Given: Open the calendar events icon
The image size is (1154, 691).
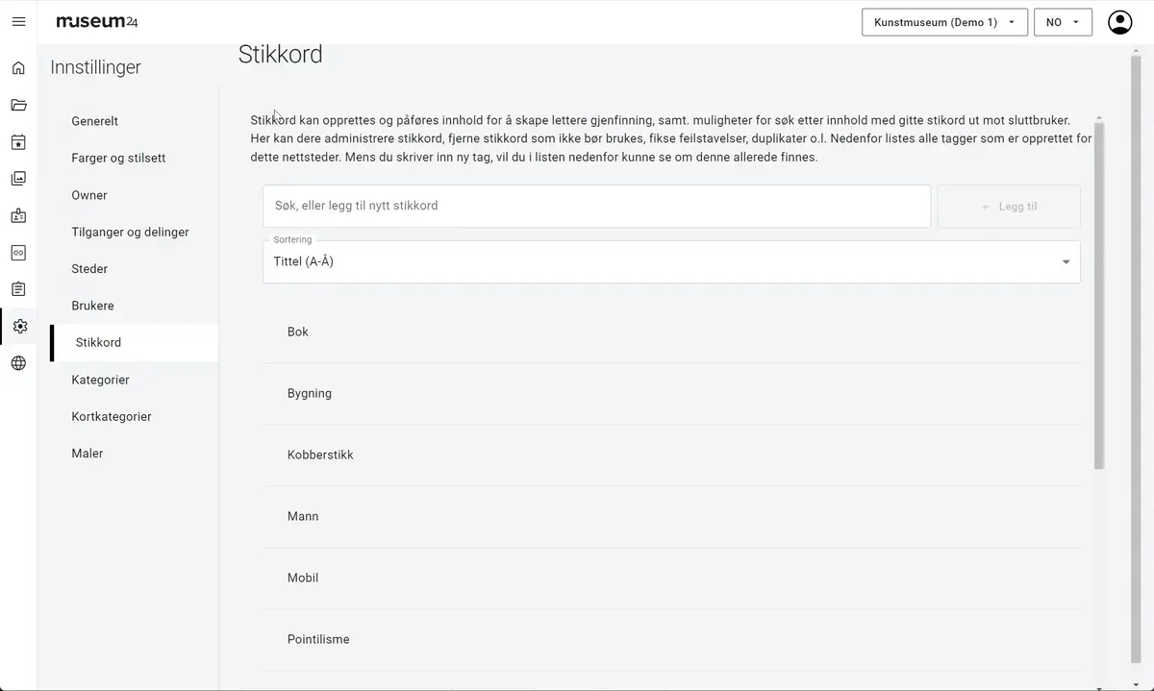Looking at the screenshot, I should pyautogui.click(x=18, y=142).
